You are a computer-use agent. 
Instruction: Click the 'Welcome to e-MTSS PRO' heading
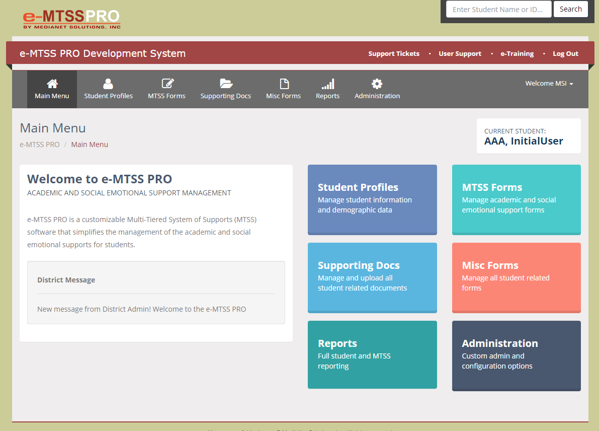pyautogui.click(x=99, y=179)
